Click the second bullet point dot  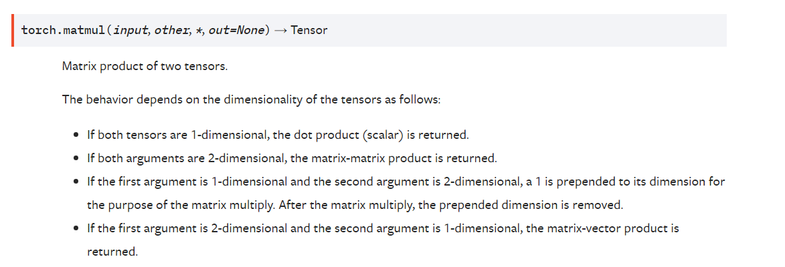76,158
